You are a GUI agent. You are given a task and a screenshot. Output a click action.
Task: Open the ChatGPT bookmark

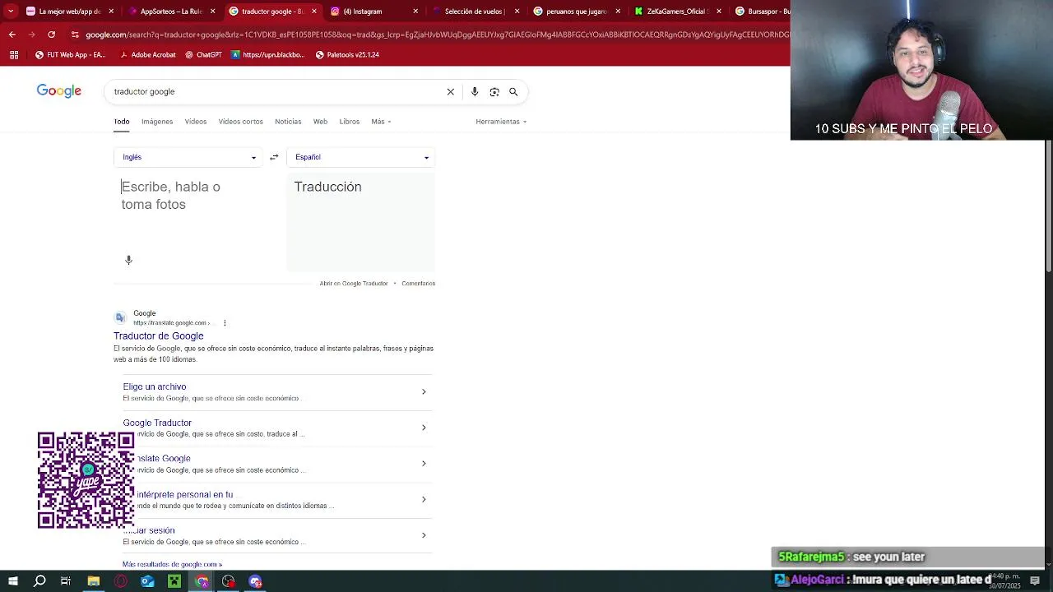click(204, 55)
